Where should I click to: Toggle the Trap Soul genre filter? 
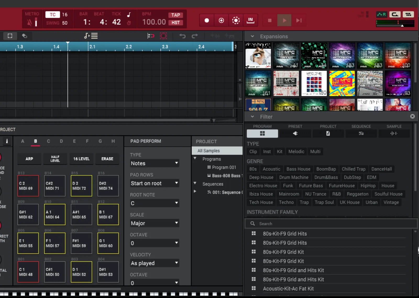tap(324, 202)
